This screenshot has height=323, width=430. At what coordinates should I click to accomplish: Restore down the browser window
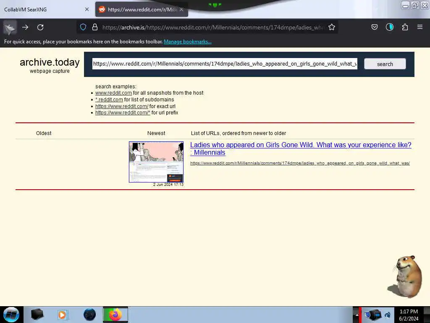pos(415,5)
